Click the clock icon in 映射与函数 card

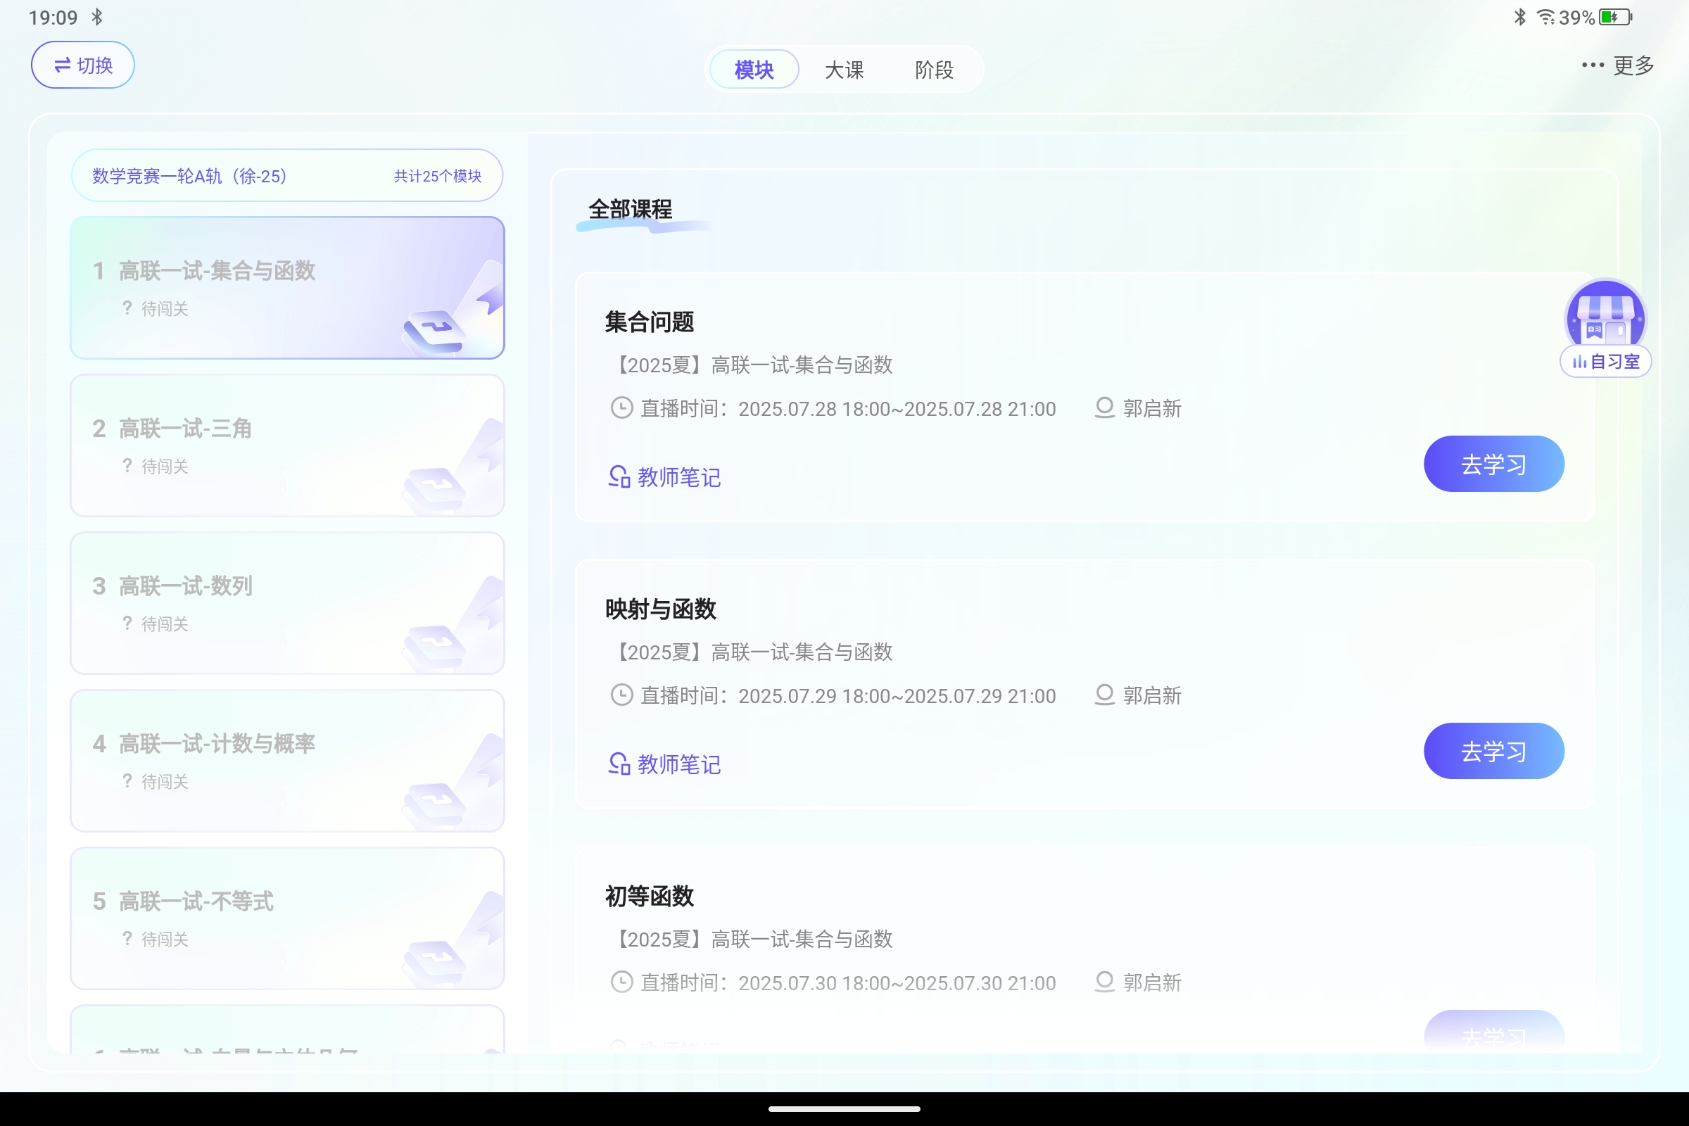[x=621, y=695]
